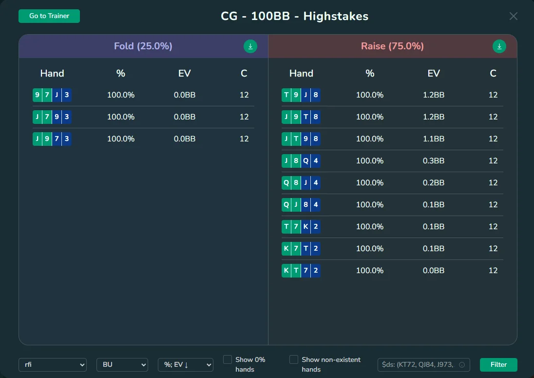Toggle Show non-existent hands checkbox
Viewport: 534px width, 378px height.
(294, 359)
